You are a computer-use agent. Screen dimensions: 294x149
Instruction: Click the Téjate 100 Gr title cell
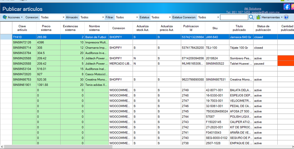point(241,48)
